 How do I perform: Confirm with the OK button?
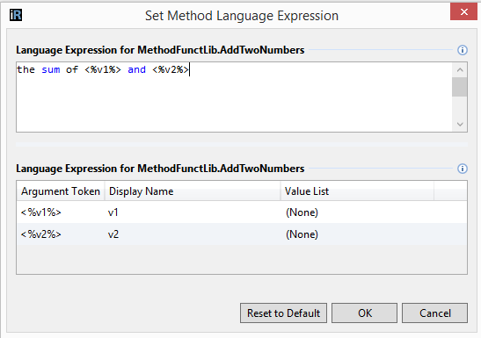click(364, 313)
